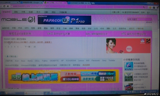Filter by Toshiba brand
Screen dimensions: 160x96
point(112,60)
